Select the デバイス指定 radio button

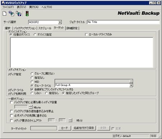pos(35,35)
